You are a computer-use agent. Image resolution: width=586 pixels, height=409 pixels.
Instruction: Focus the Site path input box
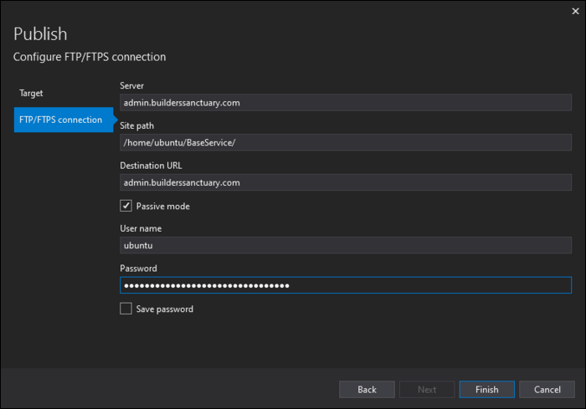(345, 142)
